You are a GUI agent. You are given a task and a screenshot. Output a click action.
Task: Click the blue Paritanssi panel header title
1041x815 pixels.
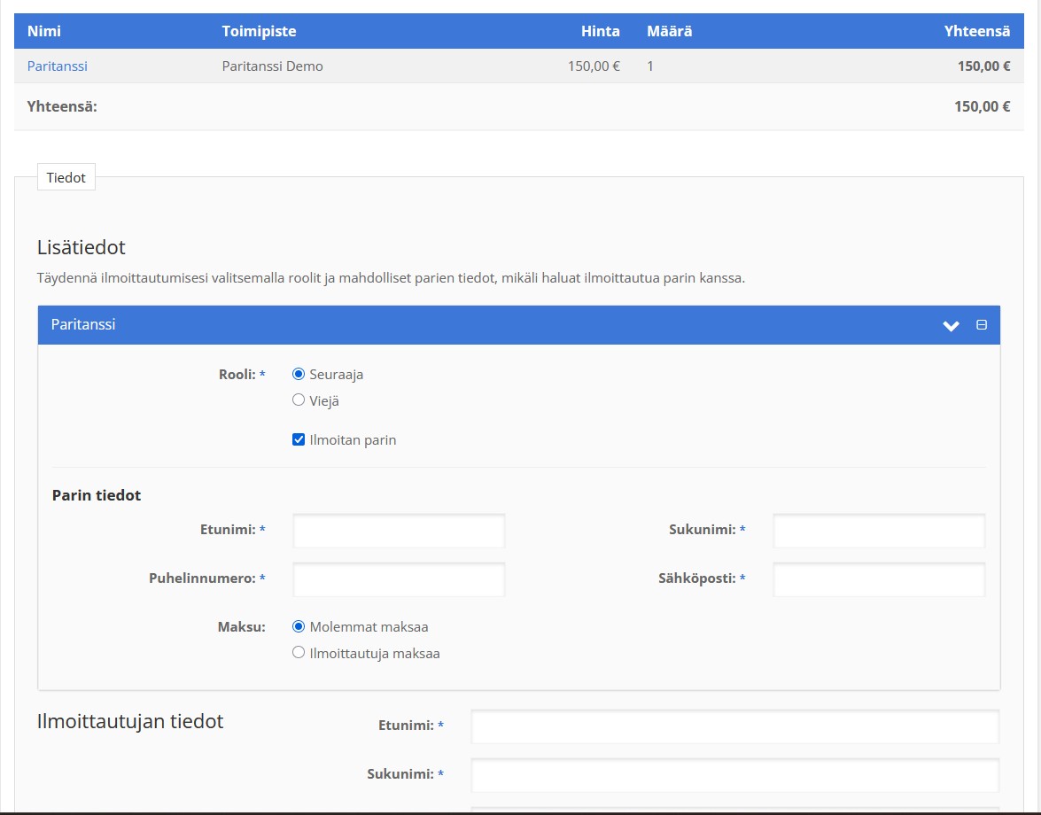(x=83, y=324)
